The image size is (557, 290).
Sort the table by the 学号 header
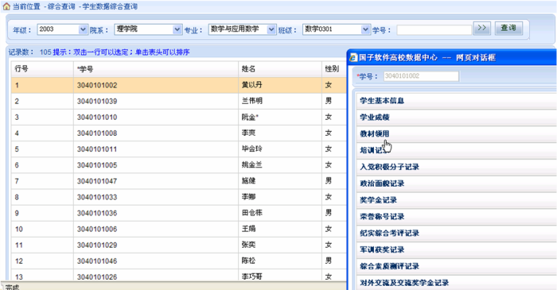tap(156, 69)
